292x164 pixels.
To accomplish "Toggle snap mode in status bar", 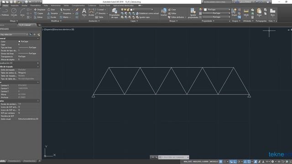I will (225, 162).
